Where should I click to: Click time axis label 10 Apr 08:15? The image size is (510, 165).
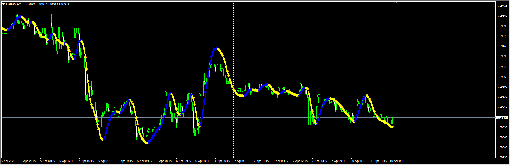(x=398, y=161)
